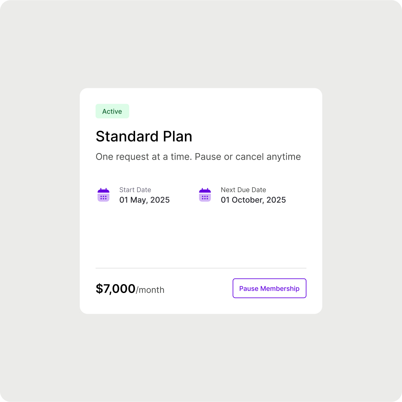Click the Start Date calendar icon
Viewport: 402px width, 402px height.
[x=103, y=195]
